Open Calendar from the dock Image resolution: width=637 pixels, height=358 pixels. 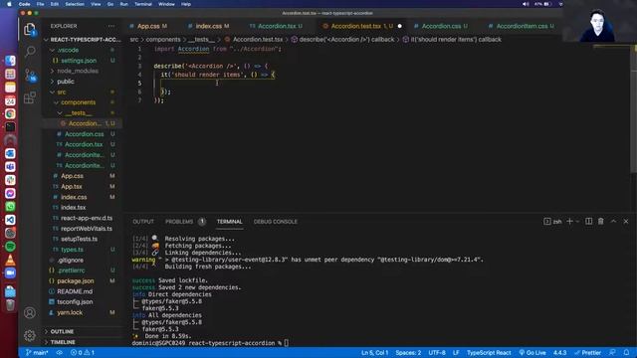point(10,100)
